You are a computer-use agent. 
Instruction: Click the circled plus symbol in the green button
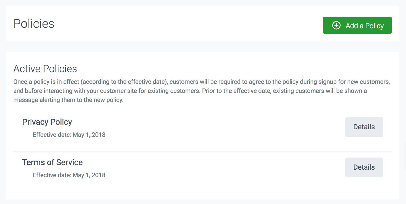[336, 25]
